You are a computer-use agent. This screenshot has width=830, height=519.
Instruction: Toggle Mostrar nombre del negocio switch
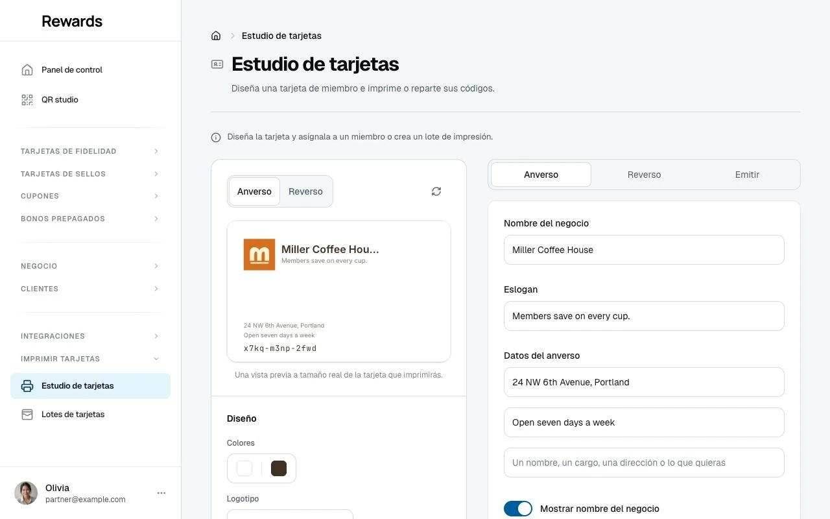pos(518,509)
